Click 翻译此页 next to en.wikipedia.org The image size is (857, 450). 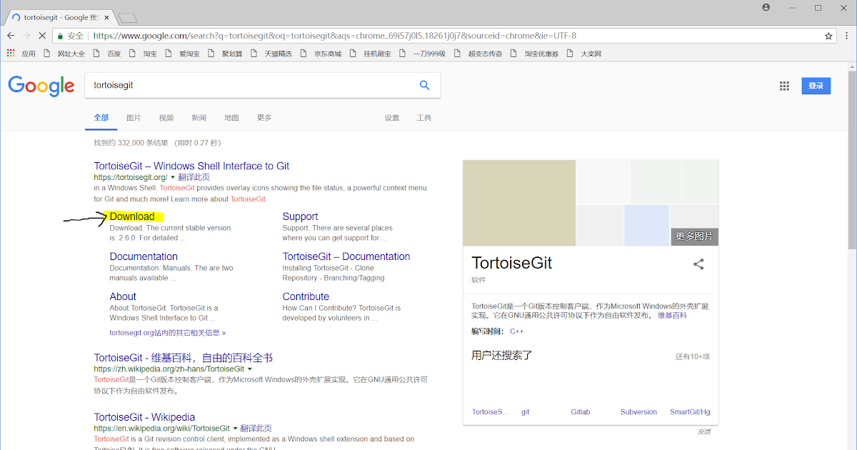click(256, 429)
